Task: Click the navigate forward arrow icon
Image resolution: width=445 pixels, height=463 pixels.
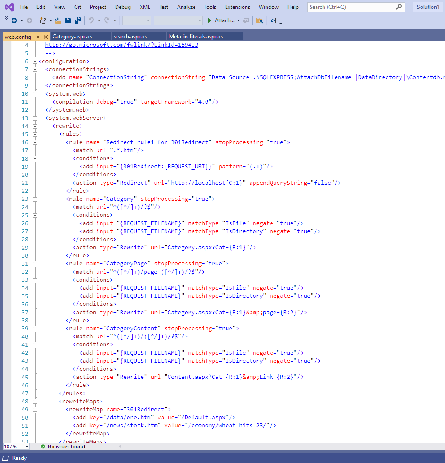Action: pos(29,20)
